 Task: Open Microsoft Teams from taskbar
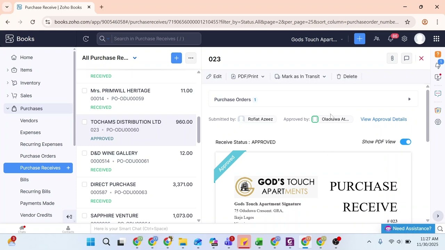(229, 242)
